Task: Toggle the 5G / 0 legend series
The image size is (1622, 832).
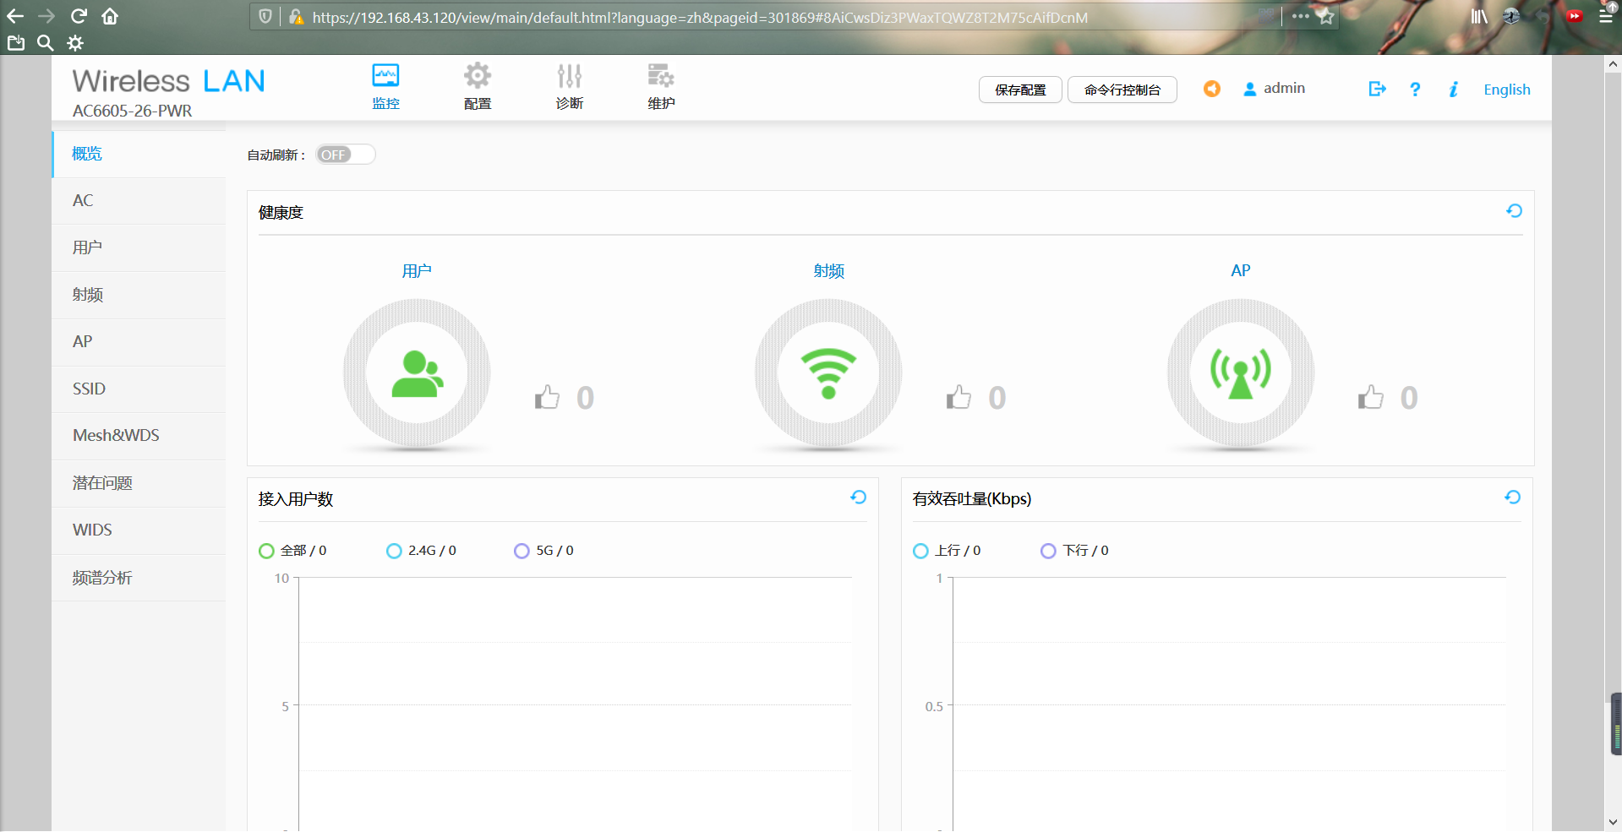Action: pyautogui.click(x=543, y=551)
